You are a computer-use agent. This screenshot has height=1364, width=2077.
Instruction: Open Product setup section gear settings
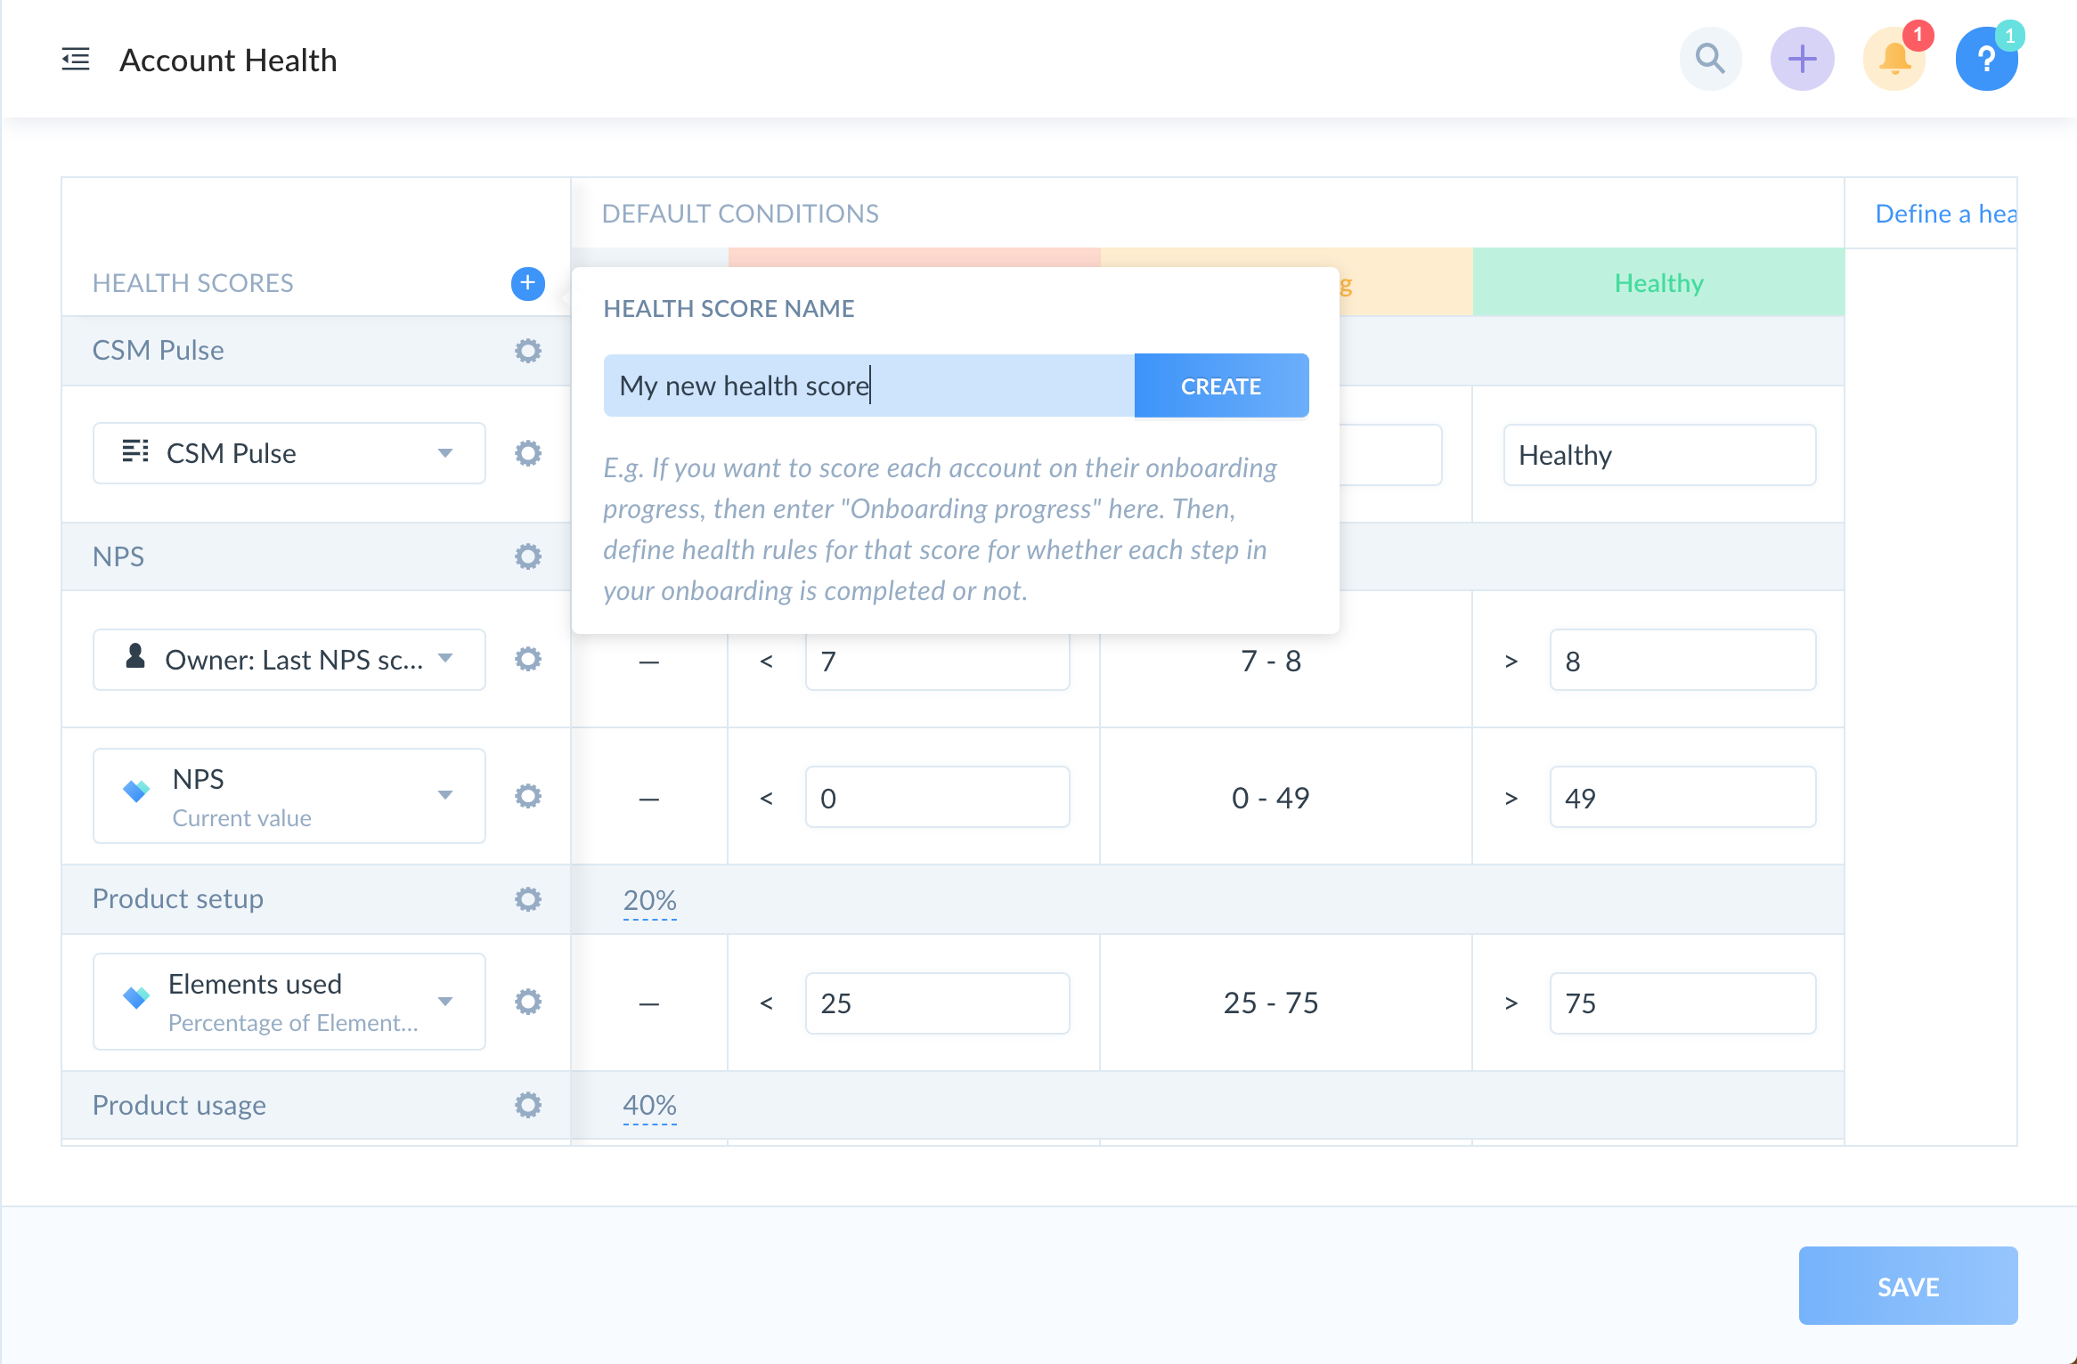click(x=527, y=899)
